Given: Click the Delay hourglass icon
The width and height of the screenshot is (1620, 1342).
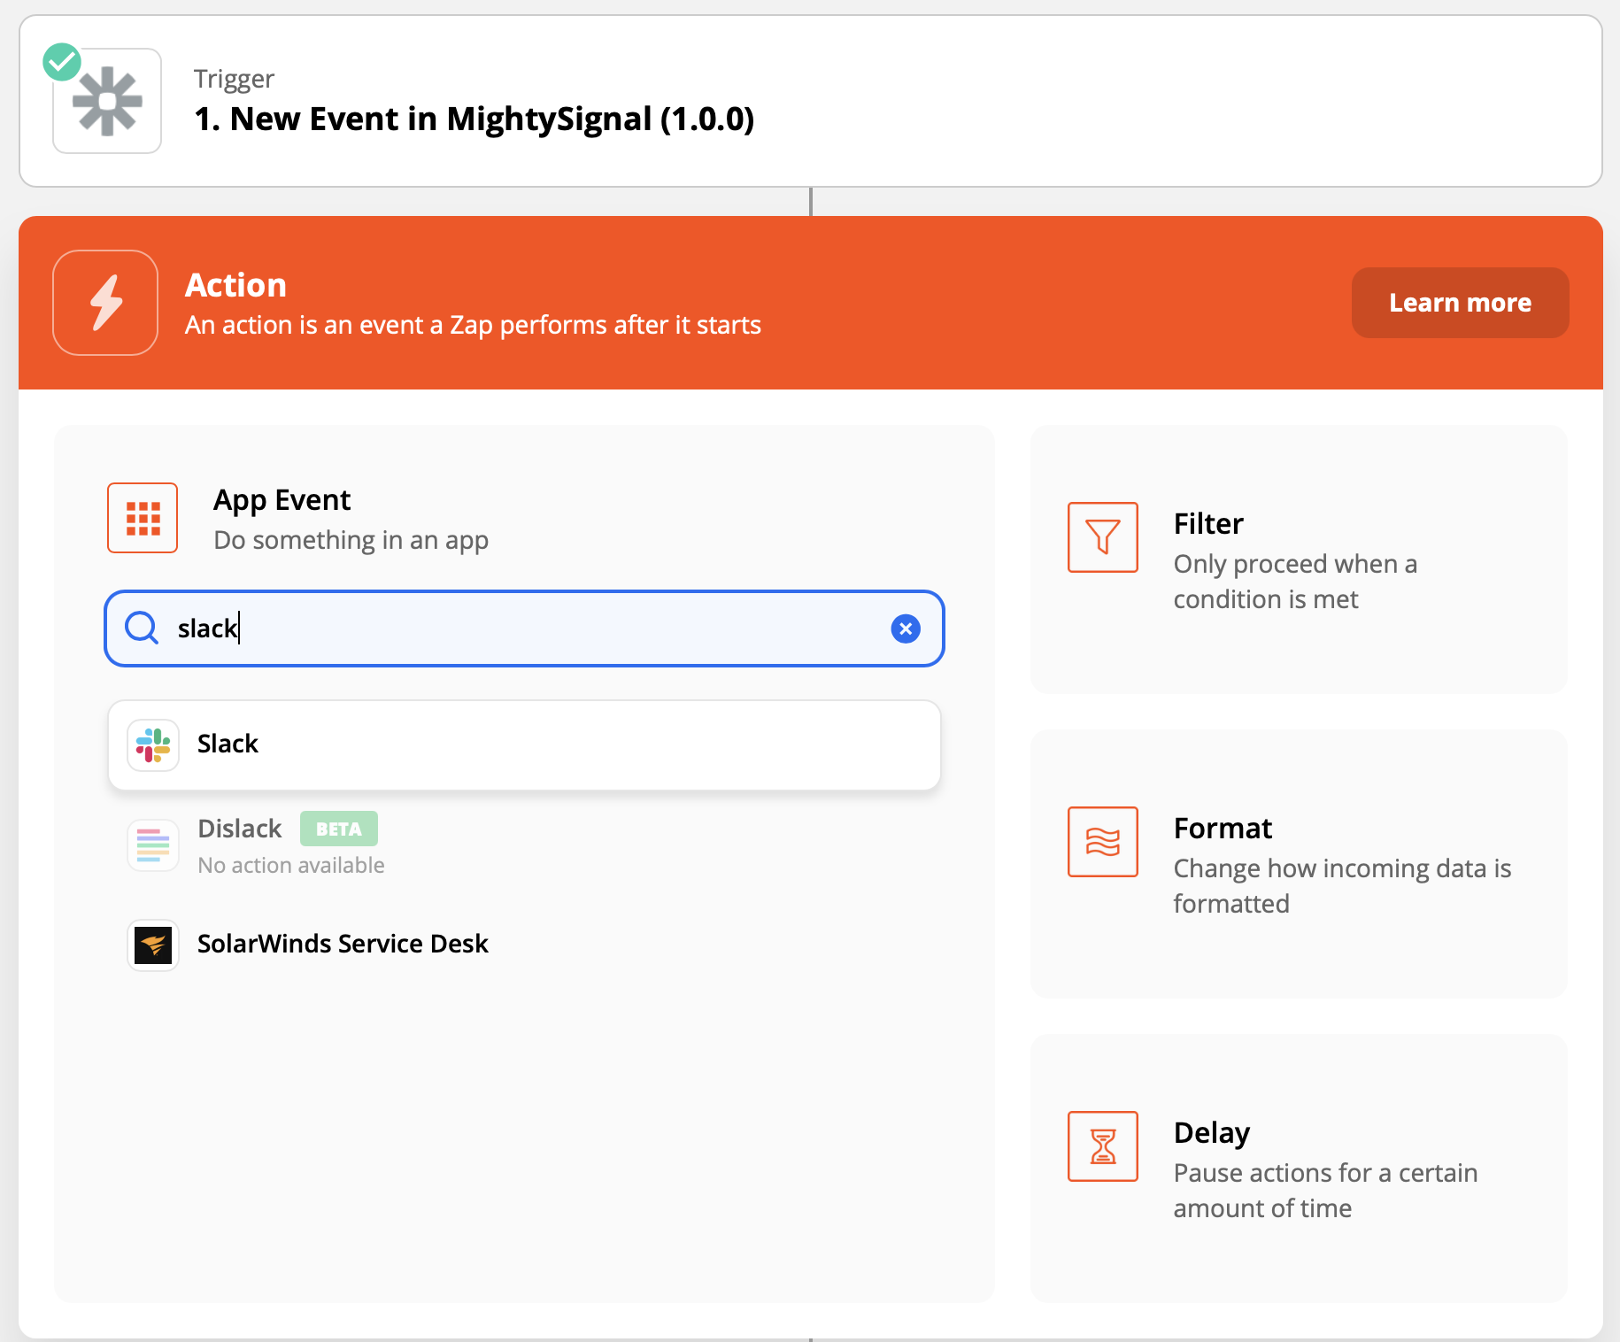Looking at the screenshot, I should (x=1103, y=1146).
